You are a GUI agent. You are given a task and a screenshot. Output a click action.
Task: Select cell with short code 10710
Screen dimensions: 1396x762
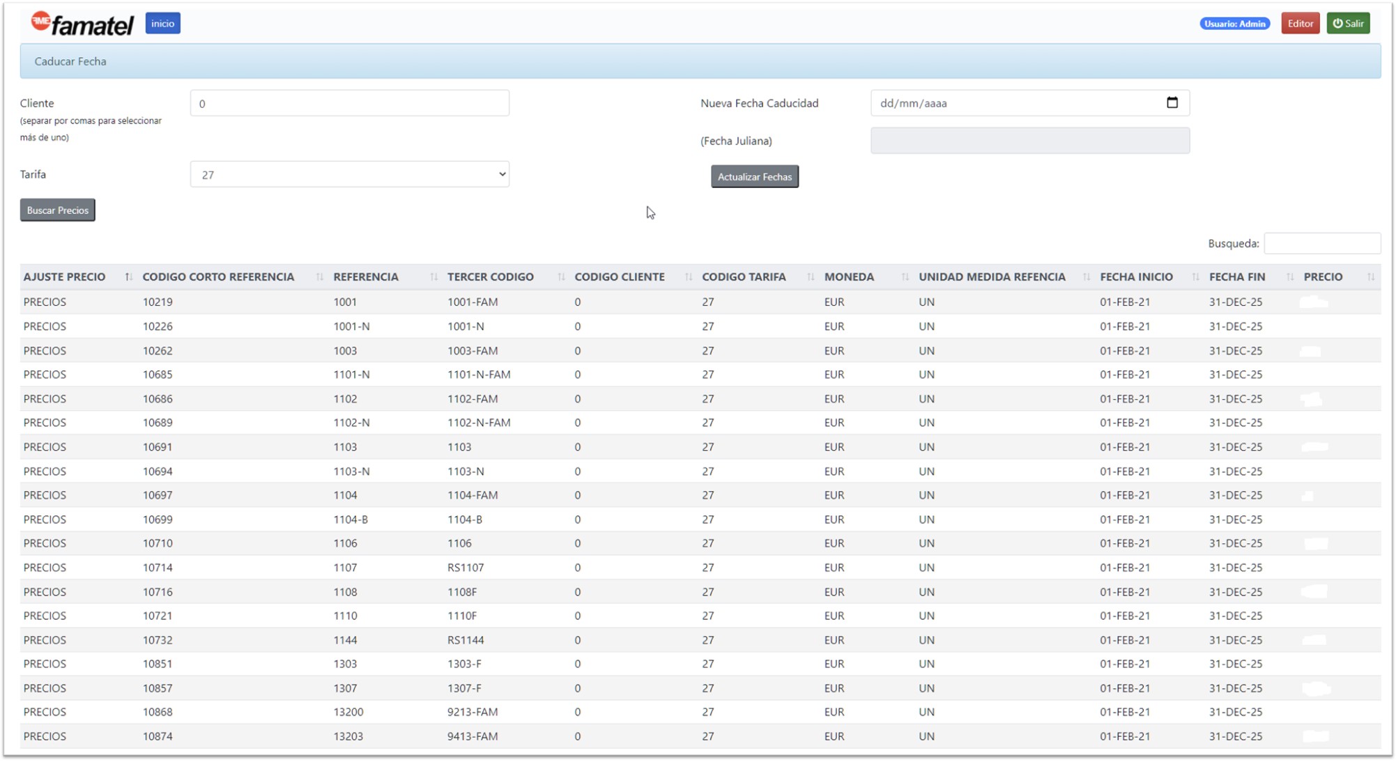click(x=158, y=543)
